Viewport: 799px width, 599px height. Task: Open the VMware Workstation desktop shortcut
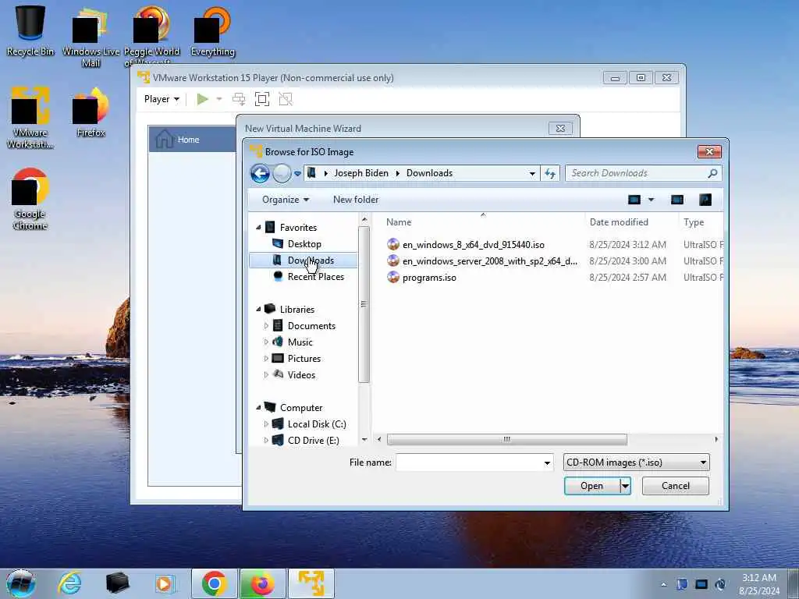[x=30, y=119]
